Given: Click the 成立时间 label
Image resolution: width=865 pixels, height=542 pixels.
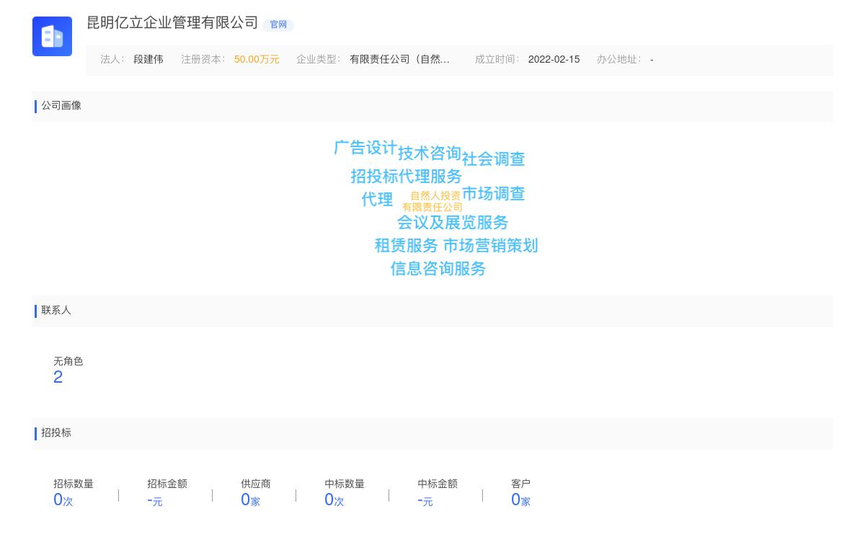Looking at the screenshot, I should [x=497, y=60].
